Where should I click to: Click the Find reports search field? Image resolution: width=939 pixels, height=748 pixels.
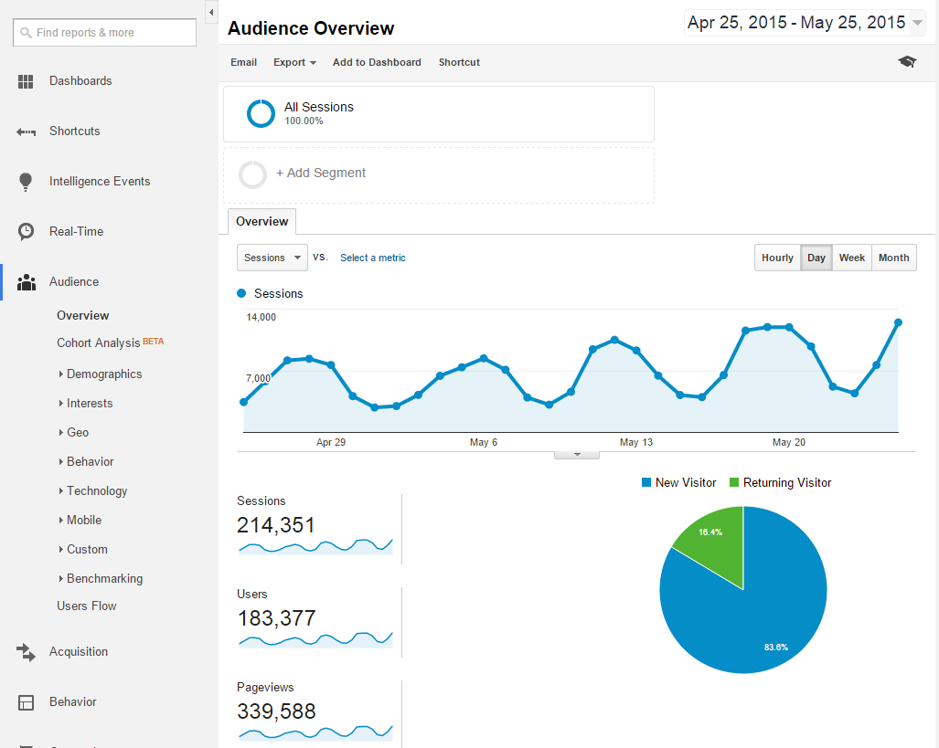pos(105,32)
